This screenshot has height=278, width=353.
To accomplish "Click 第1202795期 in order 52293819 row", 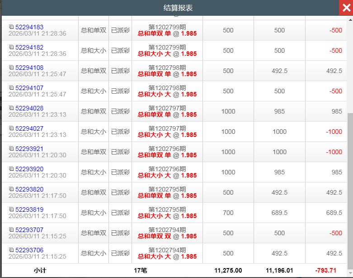I will pyautogui.click(x=167, y=210).
